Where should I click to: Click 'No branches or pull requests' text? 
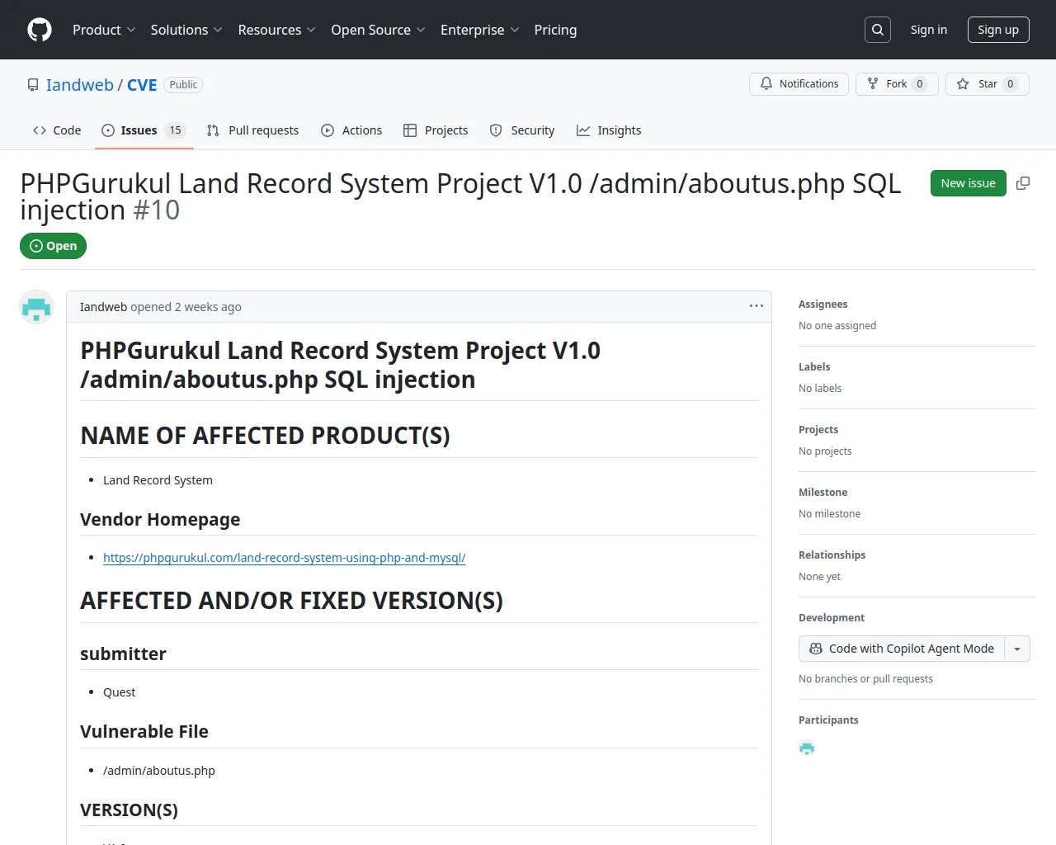(x=865, y=679)
